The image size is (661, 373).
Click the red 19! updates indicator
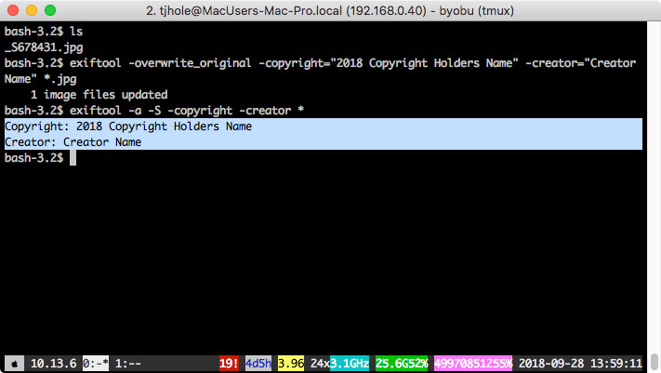[x=229, y=364]
